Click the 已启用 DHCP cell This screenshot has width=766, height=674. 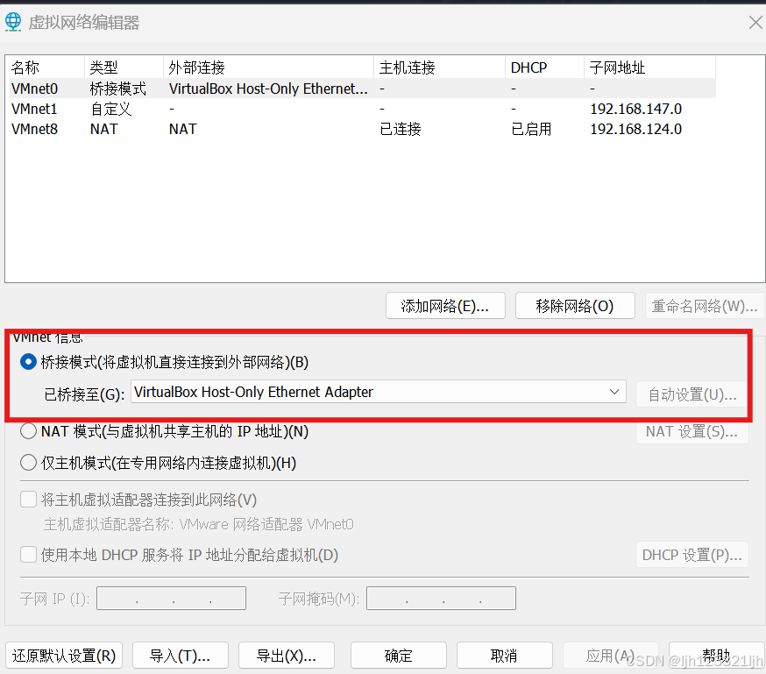[531, 129]
